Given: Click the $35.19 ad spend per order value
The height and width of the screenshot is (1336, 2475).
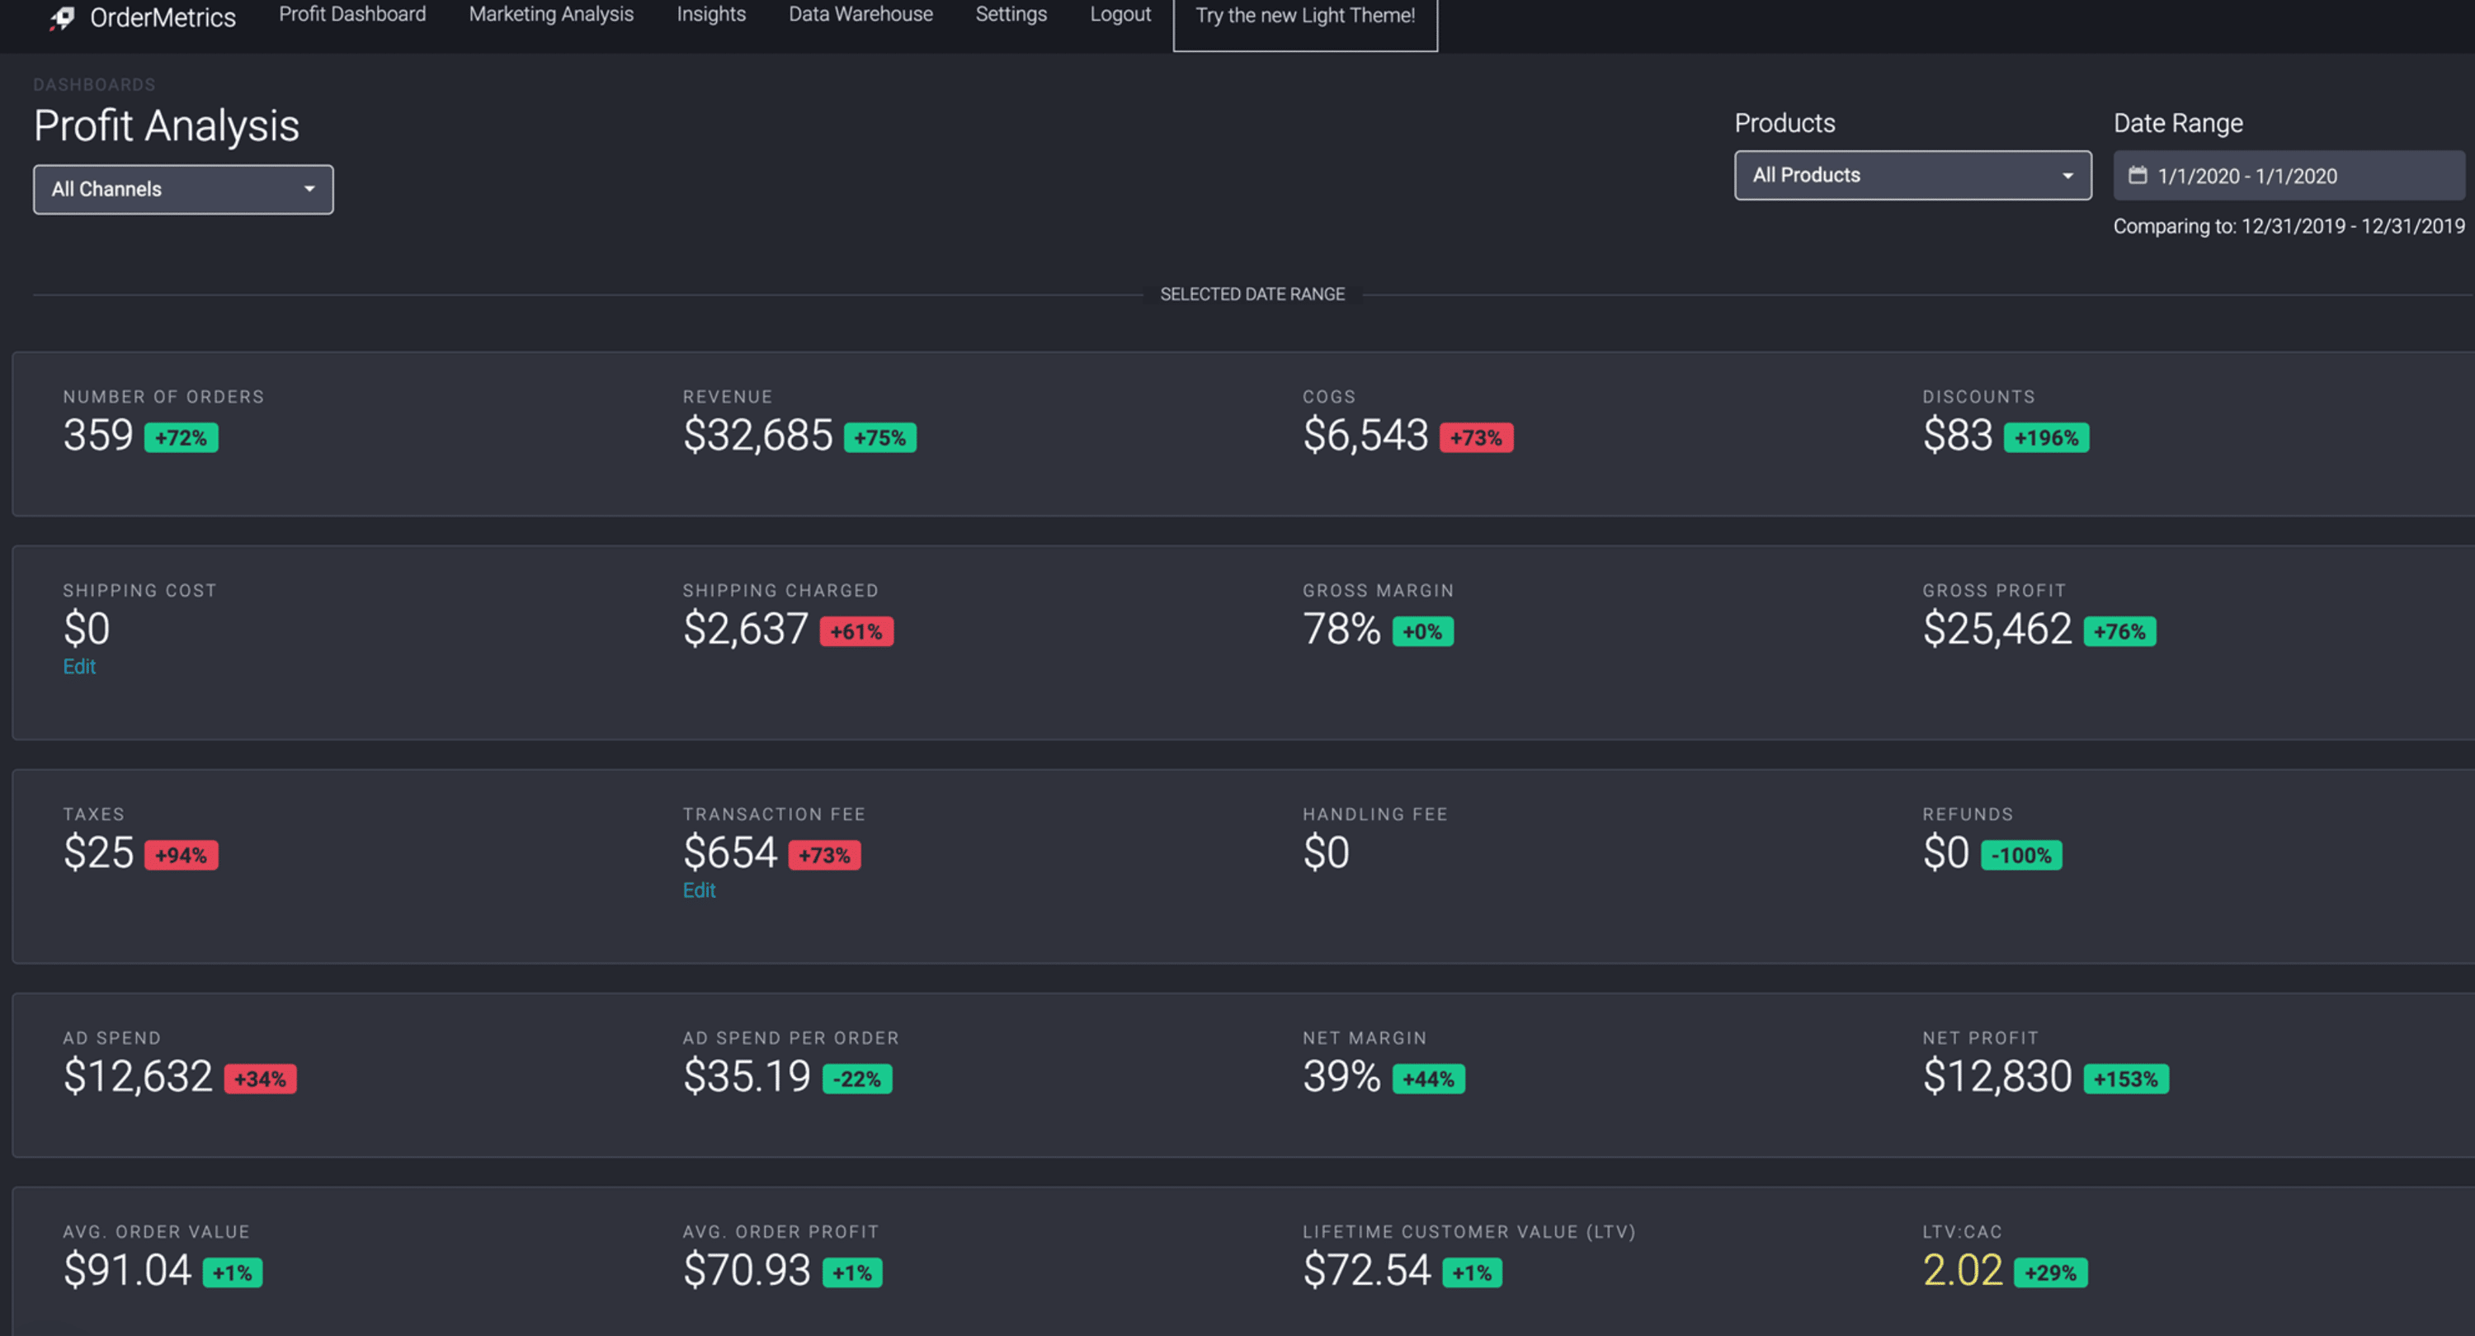Looking at the screenshot, I should coord(747,1075).
